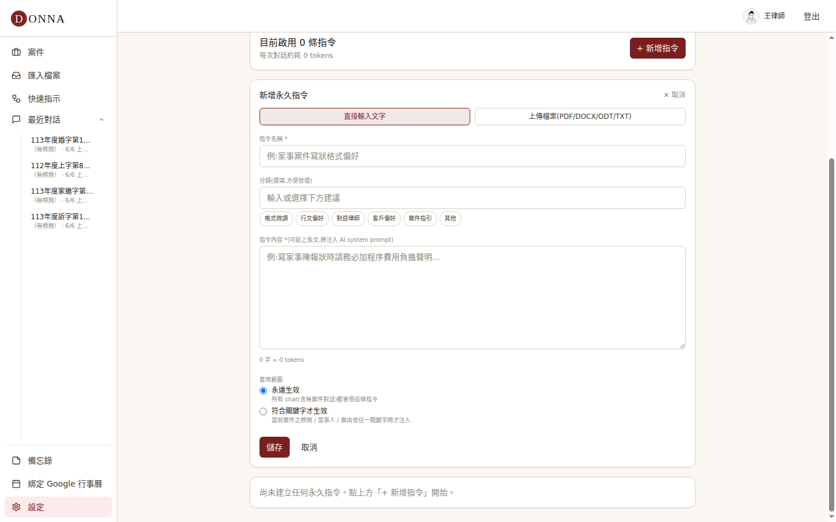Screen dimensions: 836x522
Task: Click the 0 字 ≈ 0 tokens counter
Action: coord(282,360)
